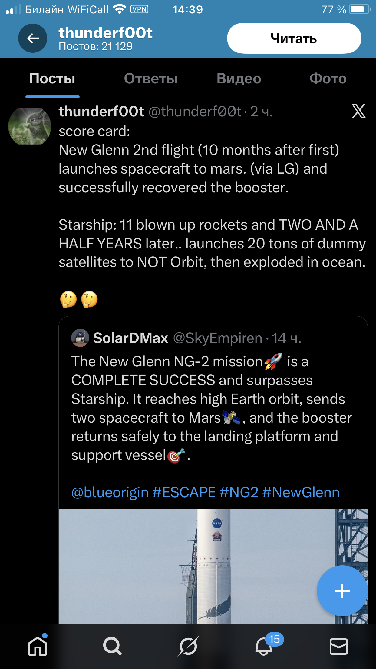The height and width of the screenshot is (669, 376).
Task: Open the Home feed icon
Action: (38, 646)
